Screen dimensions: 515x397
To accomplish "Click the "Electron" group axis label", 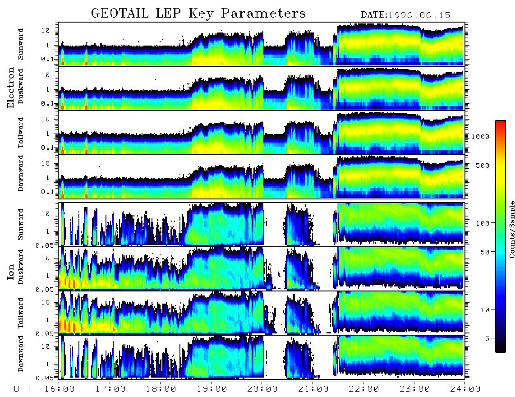I will coord(11,88).
